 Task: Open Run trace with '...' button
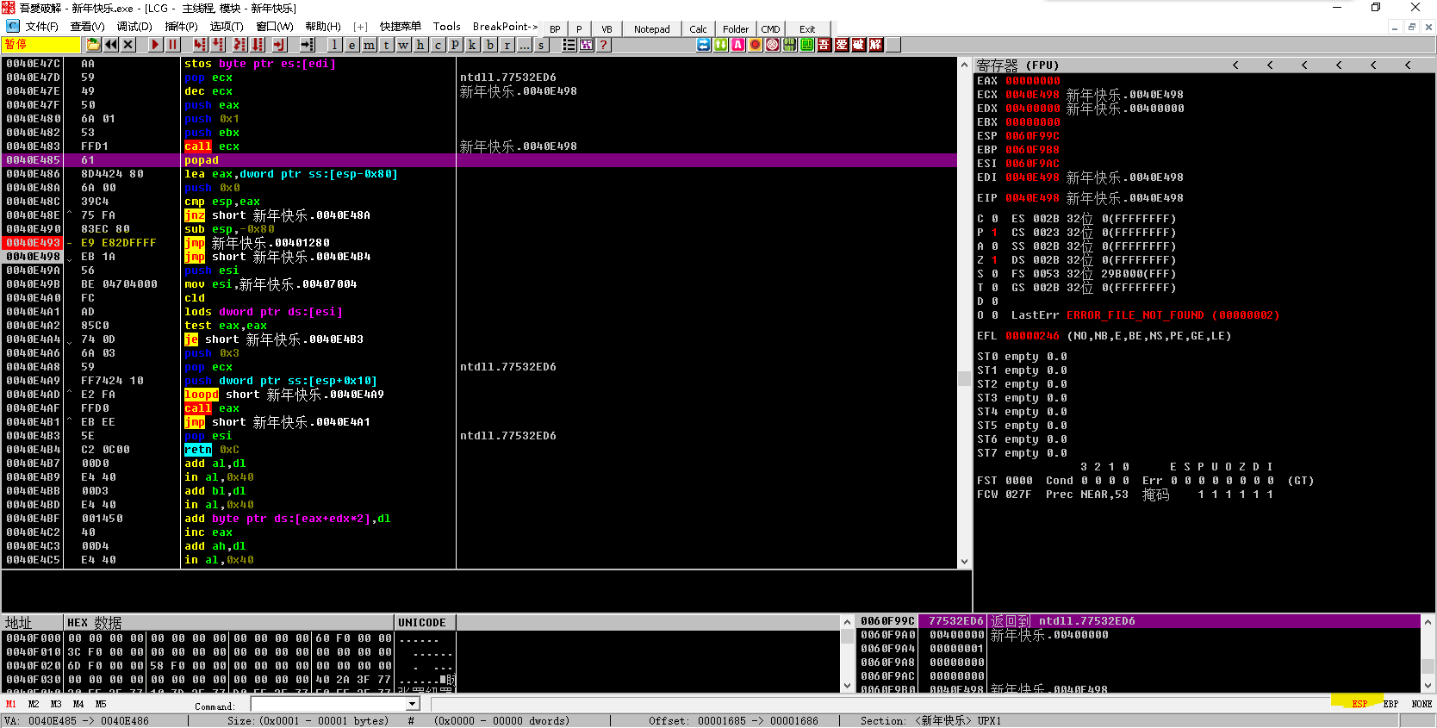[524, 45]
